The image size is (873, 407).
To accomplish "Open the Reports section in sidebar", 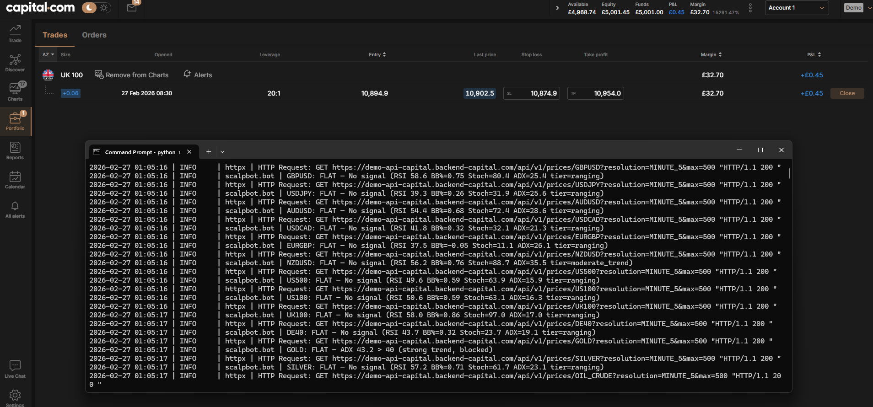I will [15, 151].
